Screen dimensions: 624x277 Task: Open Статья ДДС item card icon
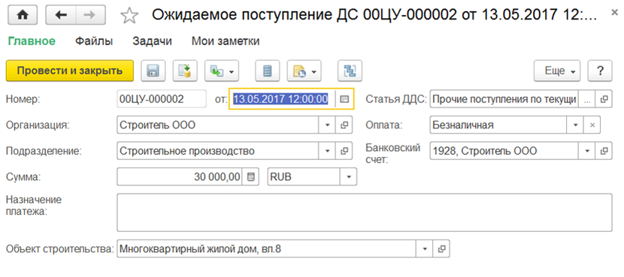click(x=604, y=99)
